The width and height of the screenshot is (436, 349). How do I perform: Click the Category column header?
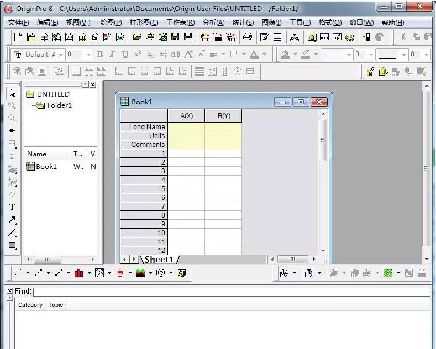click(x=30, y=305)
